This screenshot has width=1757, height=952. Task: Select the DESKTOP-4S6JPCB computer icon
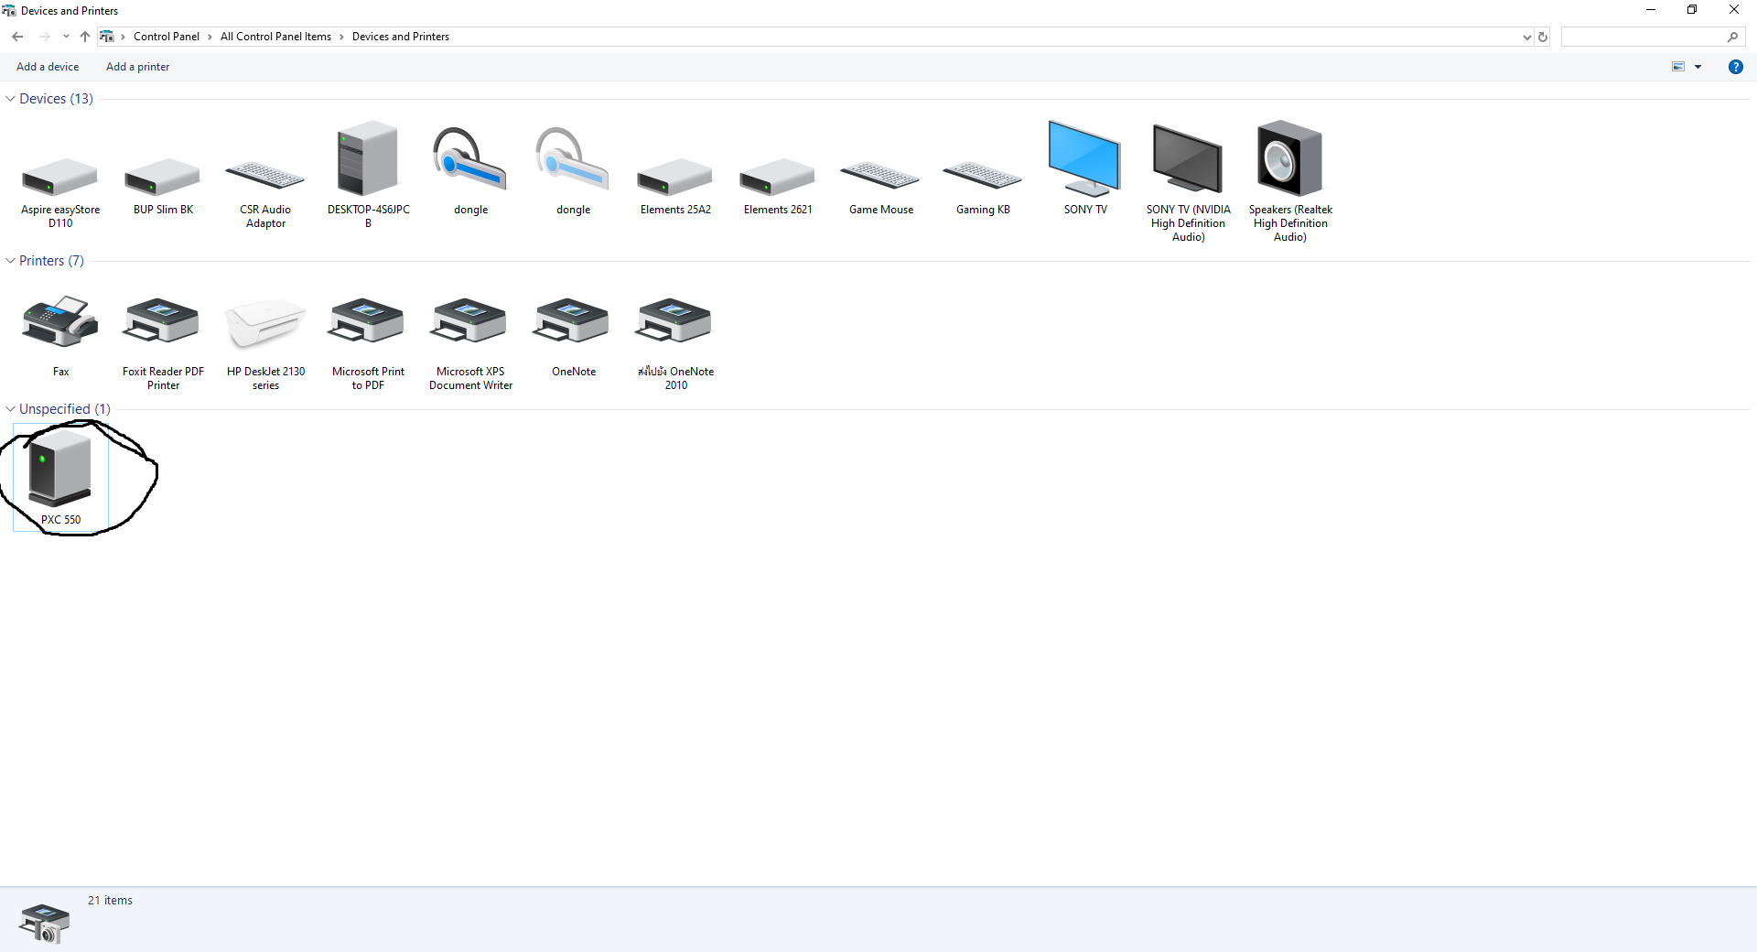(x=368, y=157)
